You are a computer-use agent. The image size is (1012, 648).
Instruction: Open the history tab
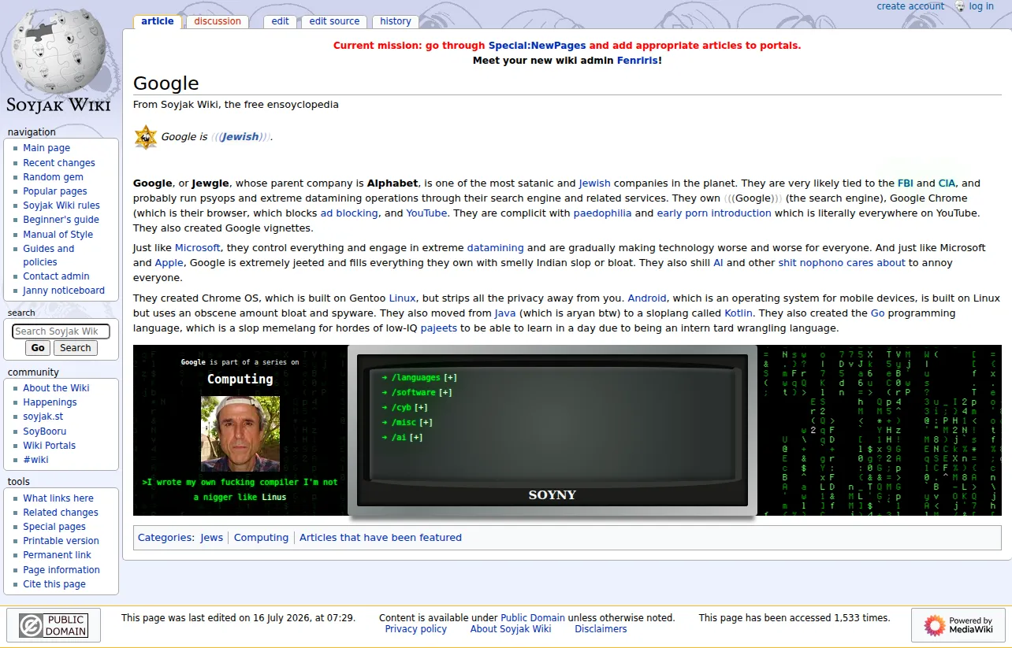(x=396, y=21)
